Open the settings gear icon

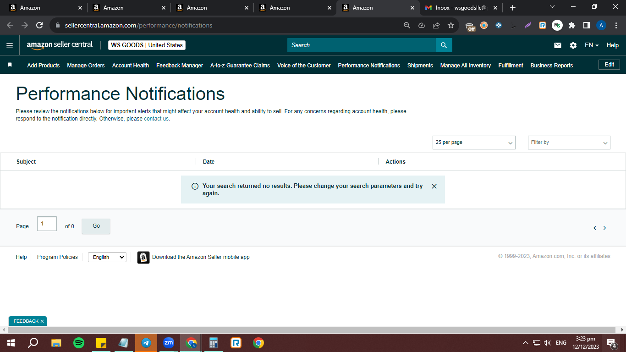click(x=573, y=45)
